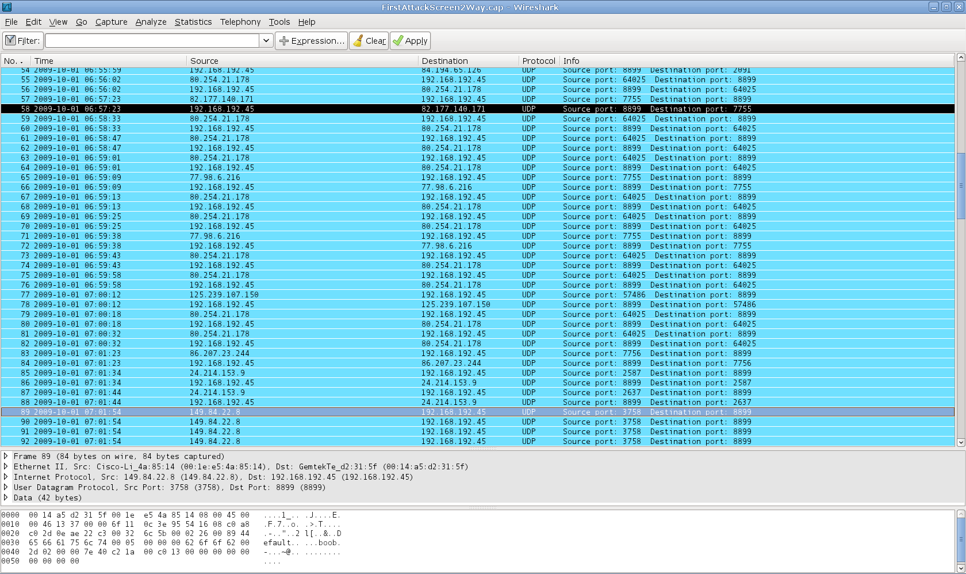Open the Statistics menu
The image size is (966, 574).
point(193,22)
